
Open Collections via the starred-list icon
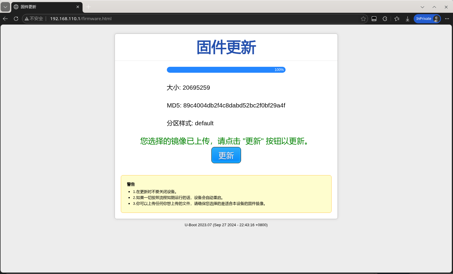[397, 18]
